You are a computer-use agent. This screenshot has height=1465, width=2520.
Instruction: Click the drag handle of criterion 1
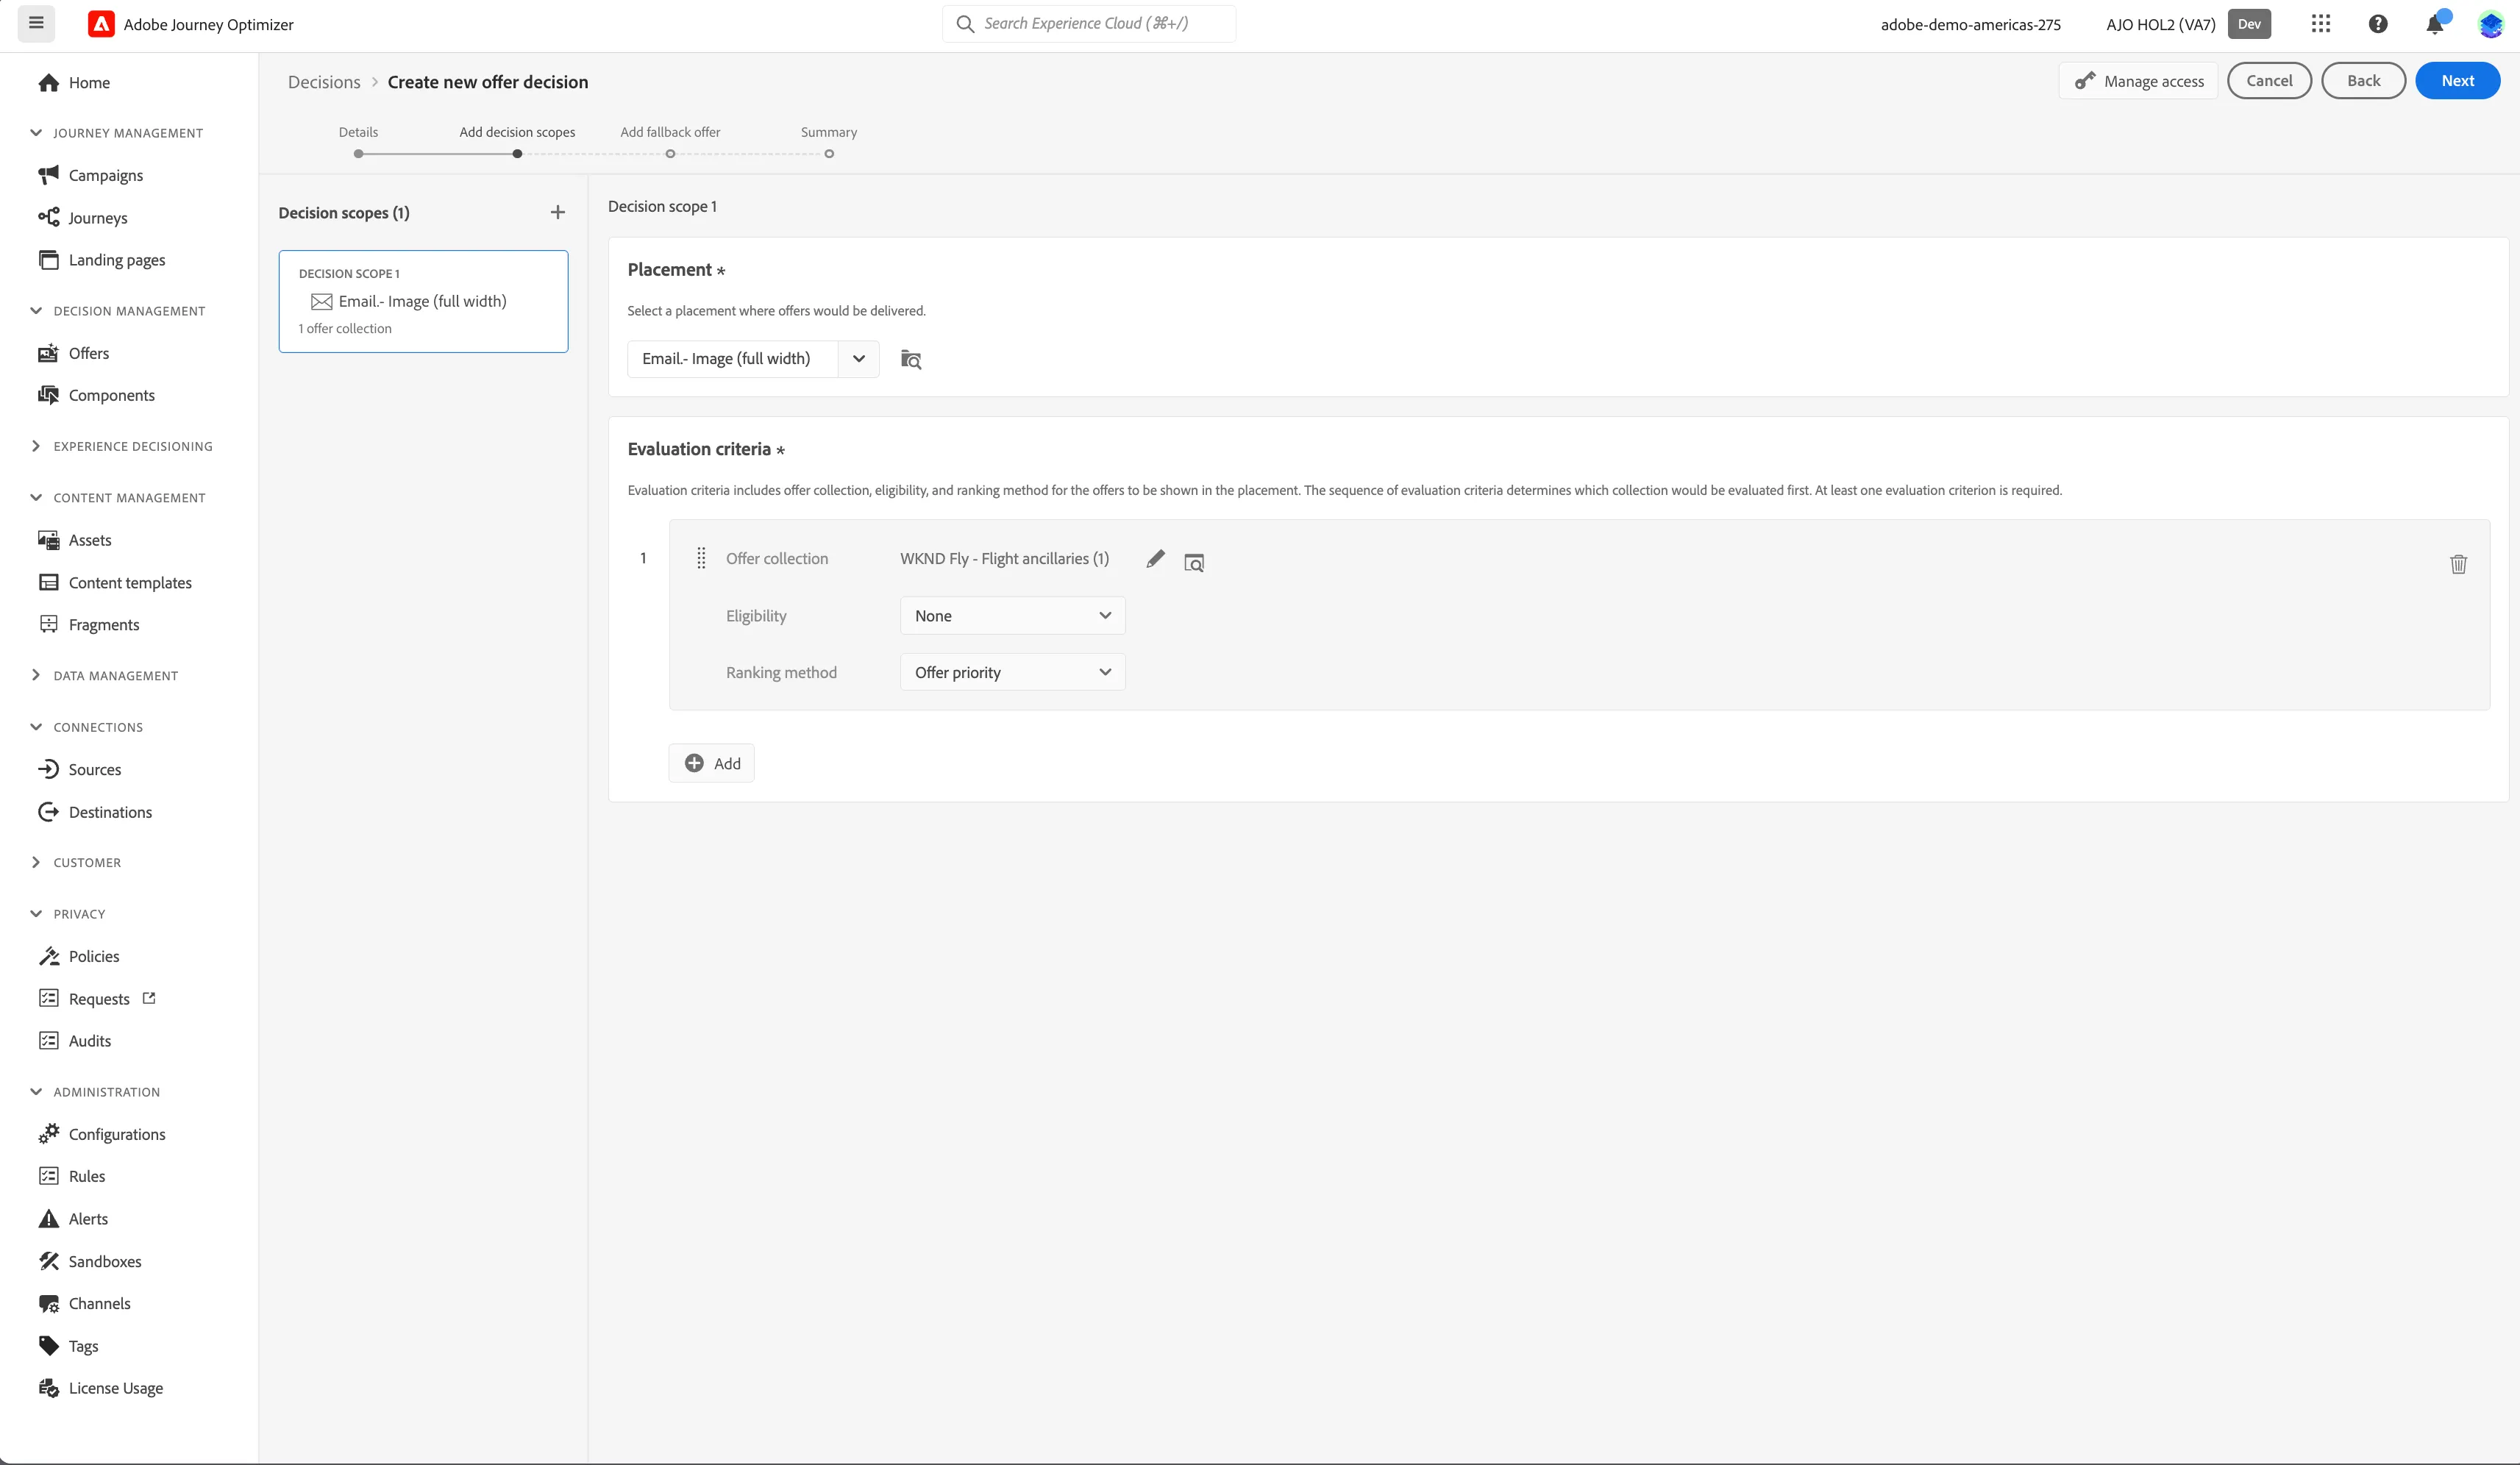click(x=701, y=558)
